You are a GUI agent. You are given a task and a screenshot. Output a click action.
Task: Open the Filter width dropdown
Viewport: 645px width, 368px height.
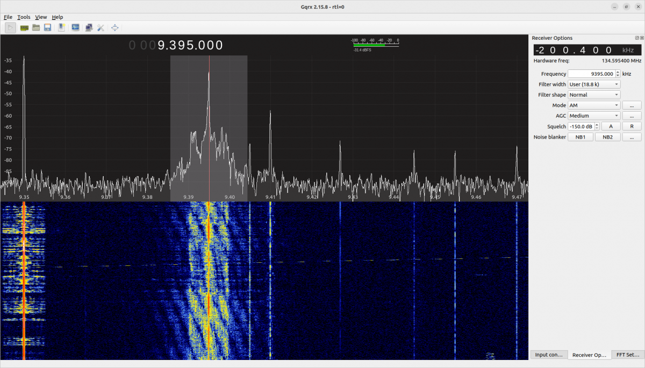point(594,84)
